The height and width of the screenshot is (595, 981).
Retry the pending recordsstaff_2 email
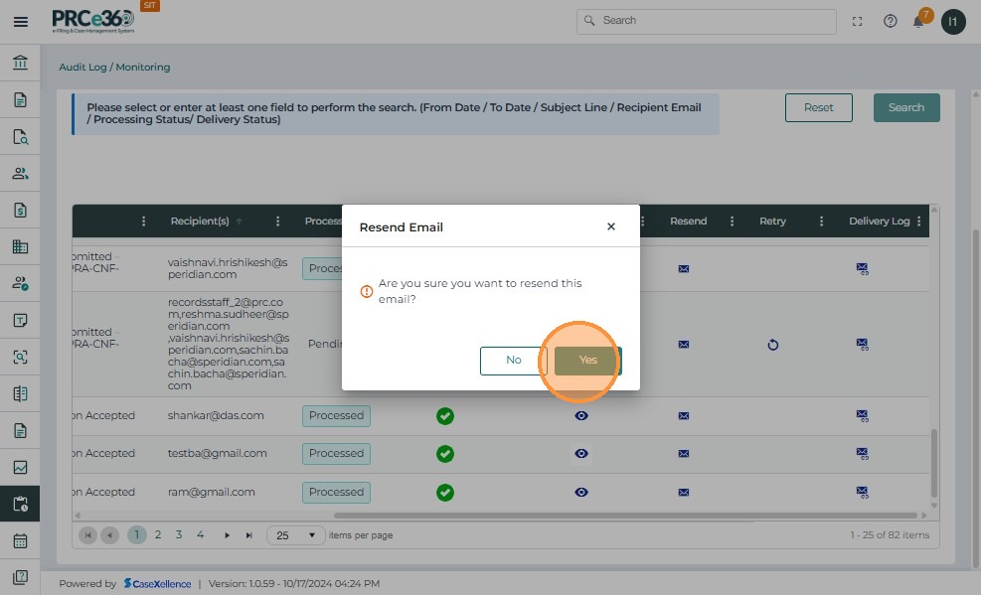772,345
